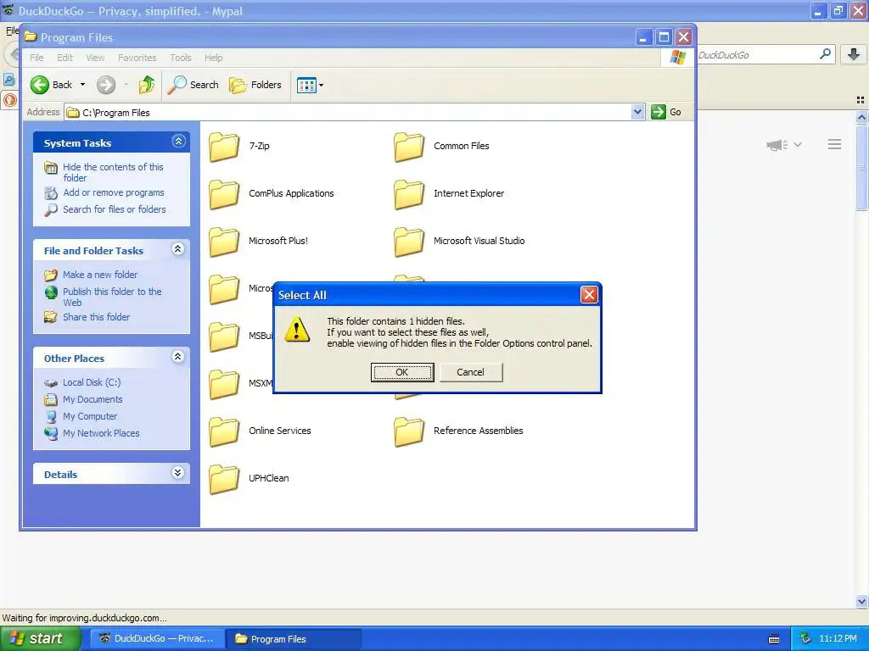Click the Mypal search magnifier icon
This screenshot has width=869, height=651.
[x=825, y=54]
